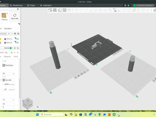The height and width of the screenshot is (117, 156).
Task: Open filament settings gear icon
Action: coord(18,34)
